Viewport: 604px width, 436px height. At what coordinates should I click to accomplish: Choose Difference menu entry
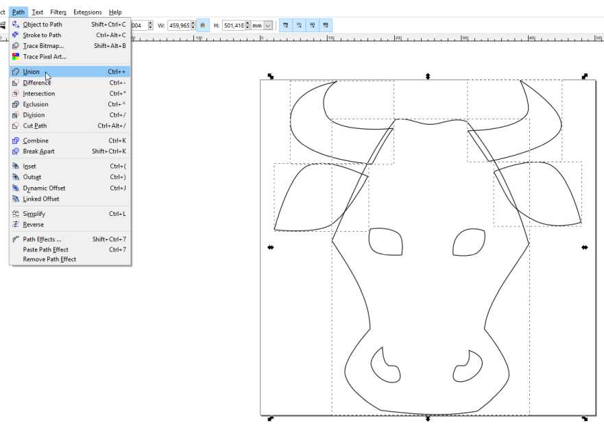(70, 83)
